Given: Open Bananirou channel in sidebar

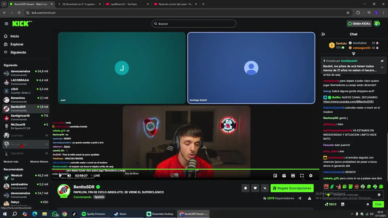Looking at the screenshot, I should (x=26, y=100).
